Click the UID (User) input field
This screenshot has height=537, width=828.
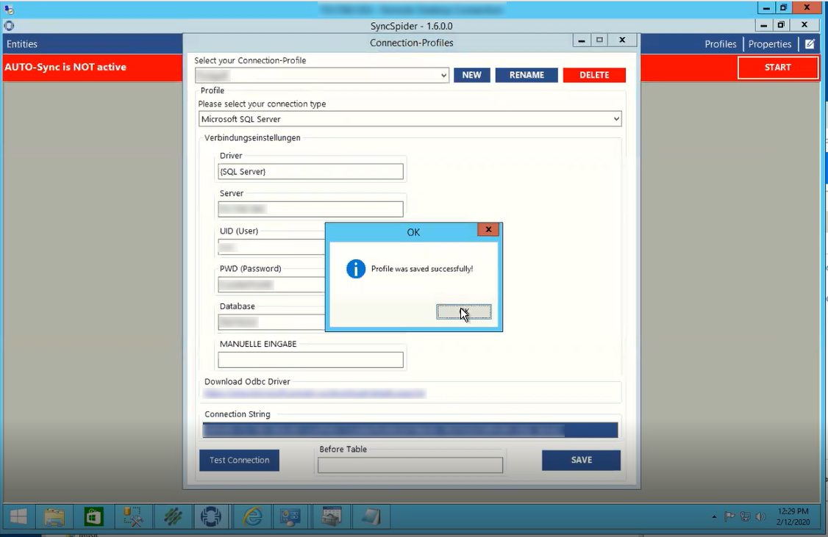click(x=271, y=247)
